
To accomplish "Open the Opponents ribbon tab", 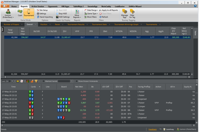I will [x=53, y=6].
